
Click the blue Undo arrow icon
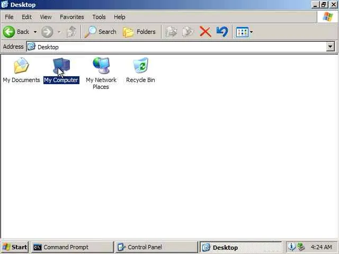[222, 32]
